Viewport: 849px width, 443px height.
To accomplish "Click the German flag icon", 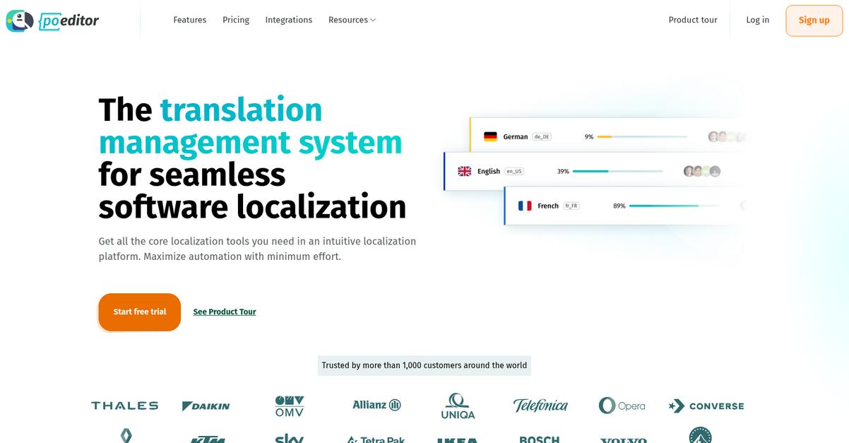I will tap(490, 137).
